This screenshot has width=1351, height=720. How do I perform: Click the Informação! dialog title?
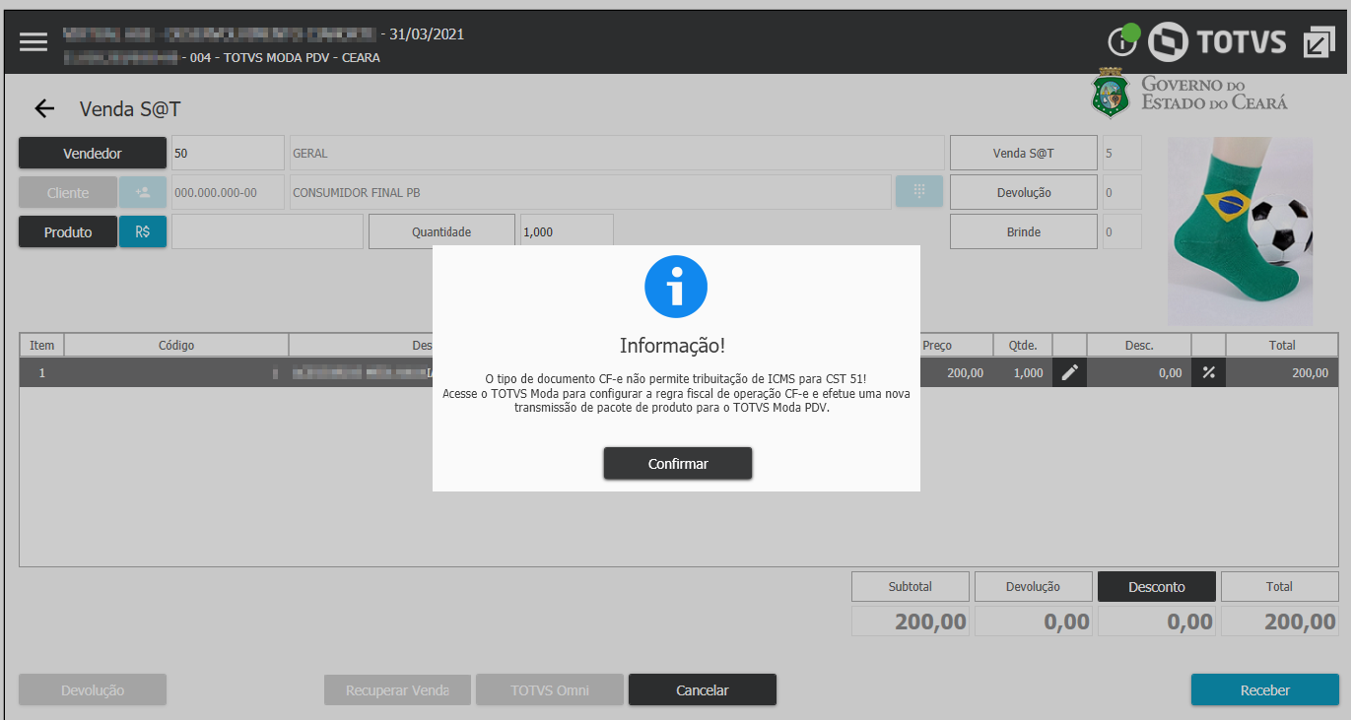(673, 346)
